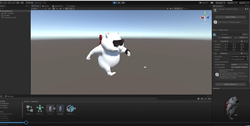Pick Avatar asset via object picker

pyautogui.click(x=247, y=59)
